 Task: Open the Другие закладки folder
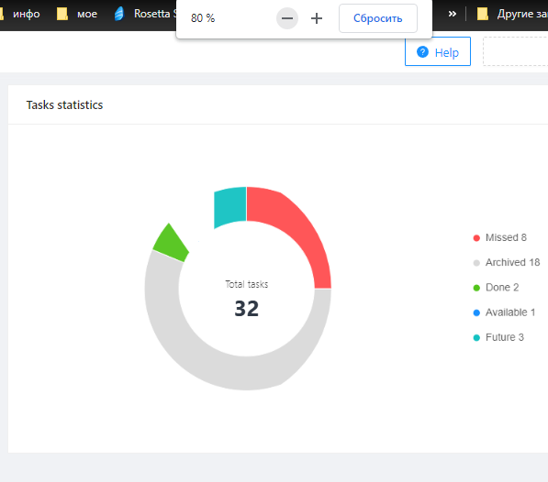pyautogui.click(x=512, y=14)
